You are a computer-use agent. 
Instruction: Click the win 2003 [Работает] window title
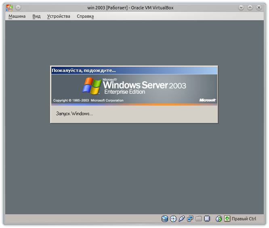pos(130,8)
